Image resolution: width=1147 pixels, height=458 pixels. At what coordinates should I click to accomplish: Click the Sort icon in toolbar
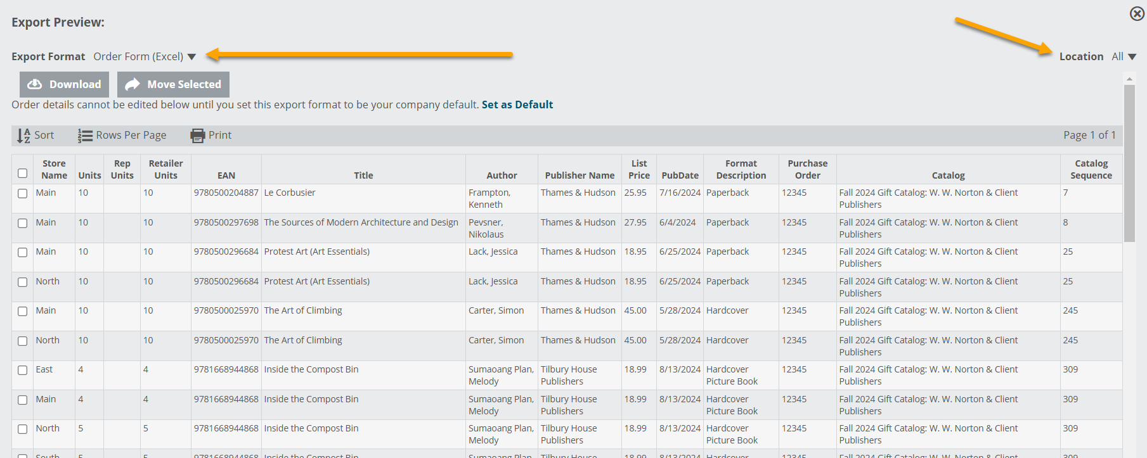pyautogui.click(x=23, y=136)
